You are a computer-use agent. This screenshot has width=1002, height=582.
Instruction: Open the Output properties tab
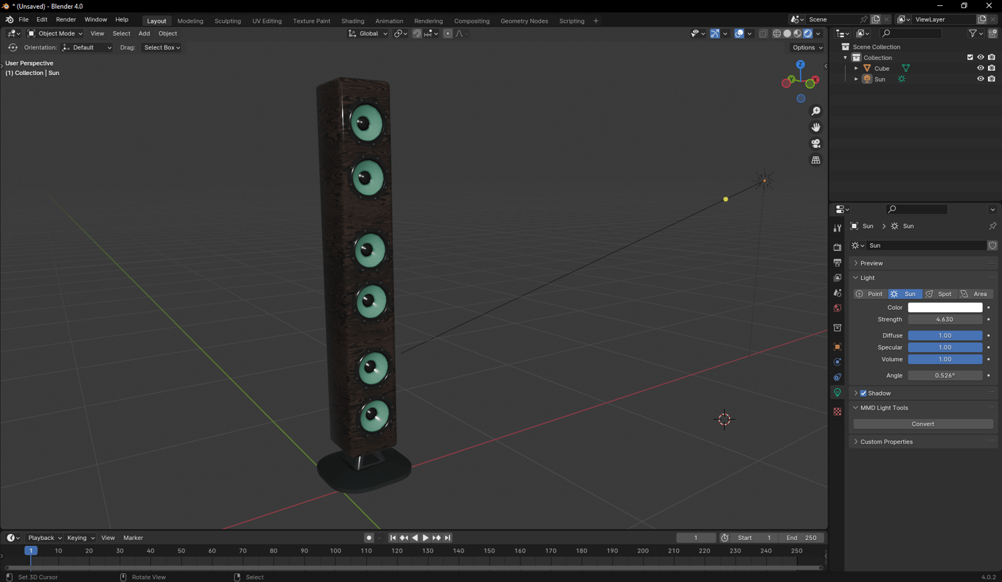[837, 263]
